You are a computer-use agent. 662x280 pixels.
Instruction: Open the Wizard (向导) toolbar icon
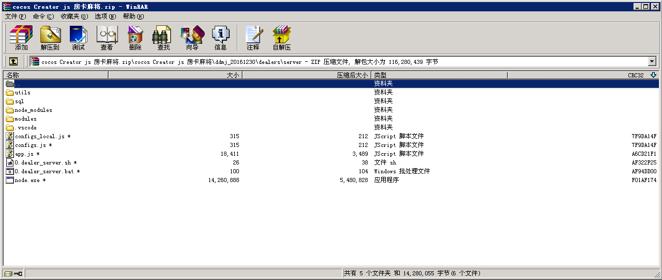[x=192, y=38]
